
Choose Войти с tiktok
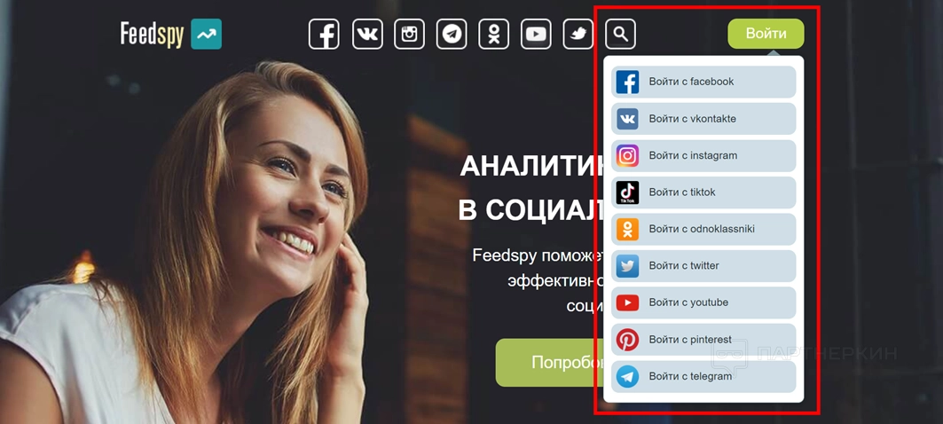[703, 192]
